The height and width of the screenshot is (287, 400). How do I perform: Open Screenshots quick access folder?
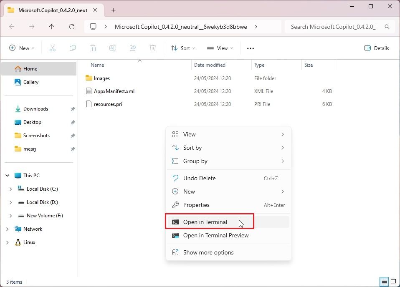point(39,135)
